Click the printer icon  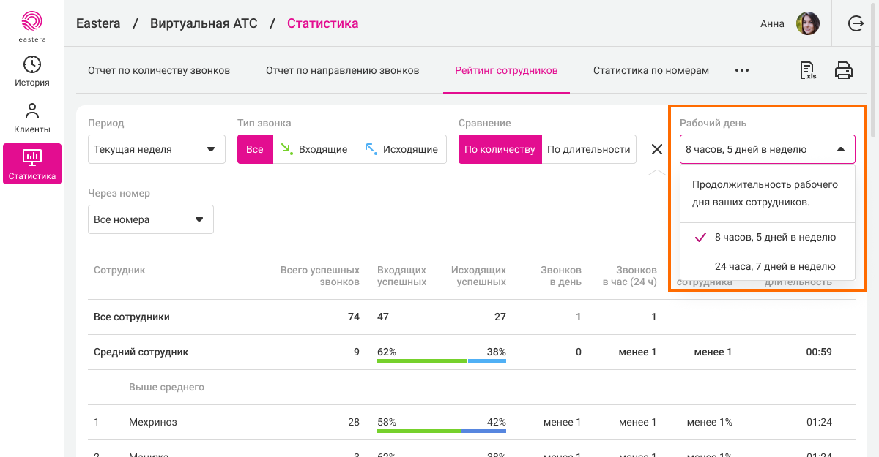click(x=844, y=71)
